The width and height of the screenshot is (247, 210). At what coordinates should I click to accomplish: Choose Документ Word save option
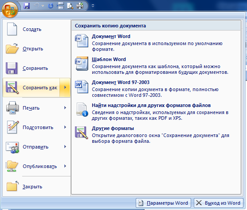point(156,43)
